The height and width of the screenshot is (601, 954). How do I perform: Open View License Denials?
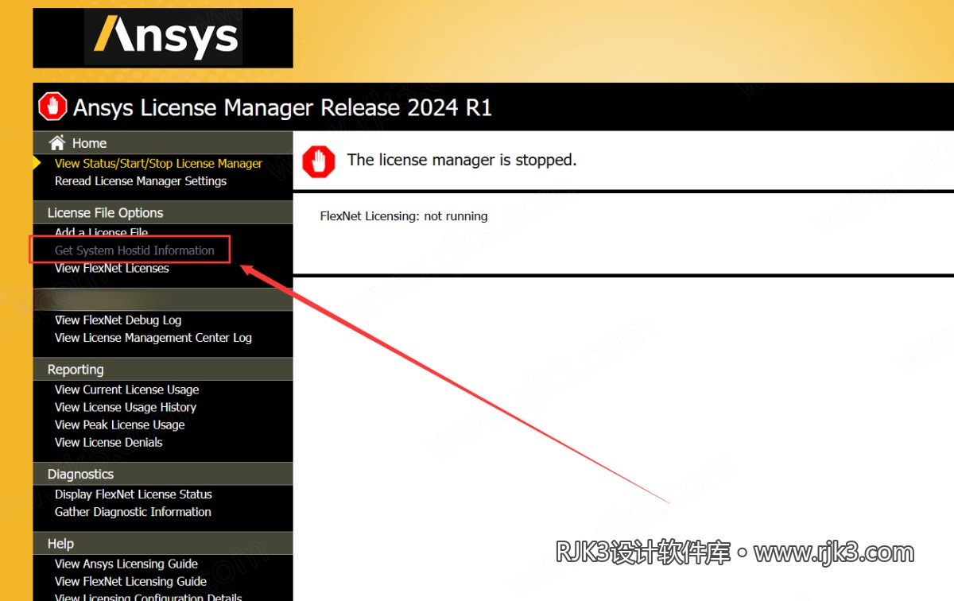(108, 442)
